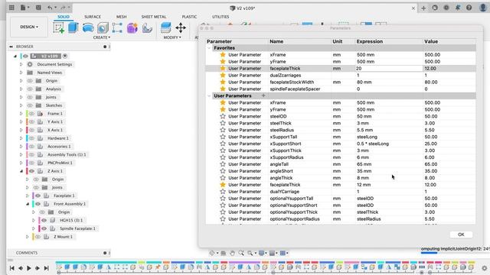Favorite the angleTall parameter star
The height and width of the screenshot is (275, 490).
coord(223,164)
